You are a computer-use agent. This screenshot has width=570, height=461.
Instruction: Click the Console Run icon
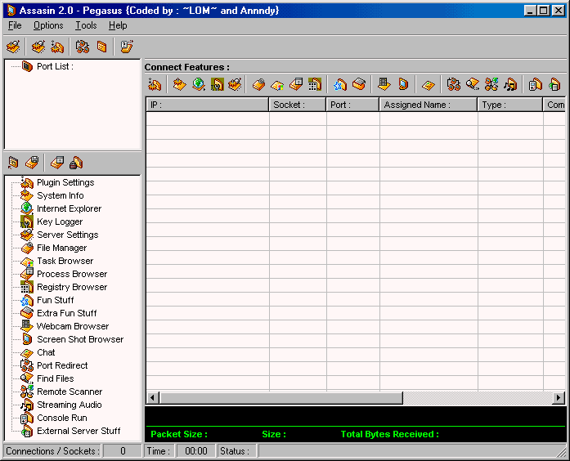[26, 418]
